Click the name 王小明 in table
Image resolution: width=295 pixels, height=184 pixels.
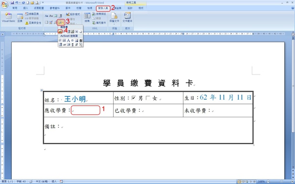75,99
